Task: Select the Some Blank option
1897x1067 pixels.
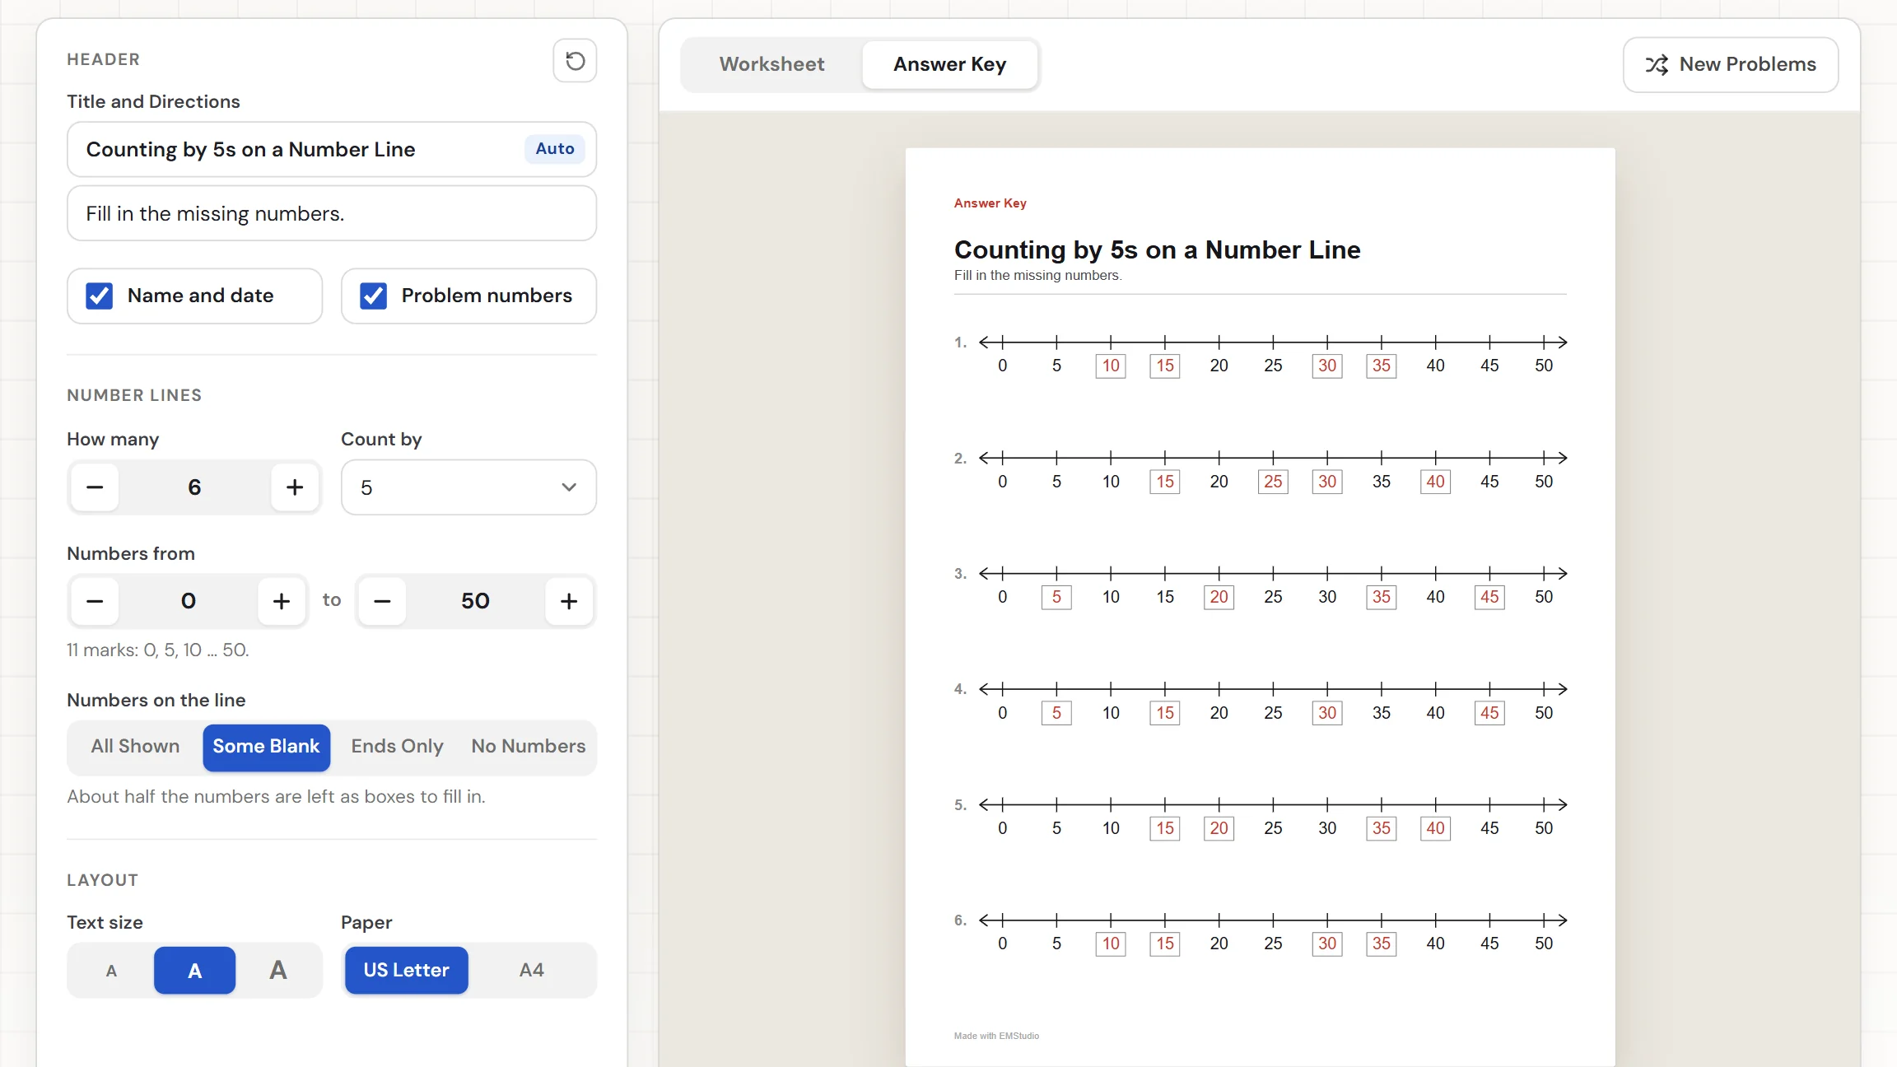Action: (266, 747)
